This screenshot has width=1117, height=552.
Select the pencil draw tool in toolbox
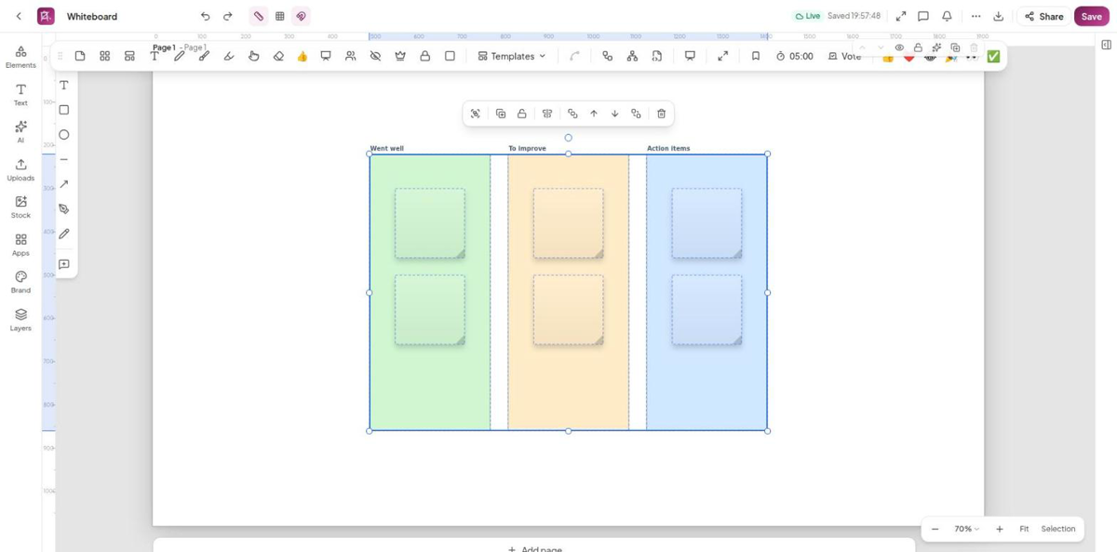coord(64,234)
